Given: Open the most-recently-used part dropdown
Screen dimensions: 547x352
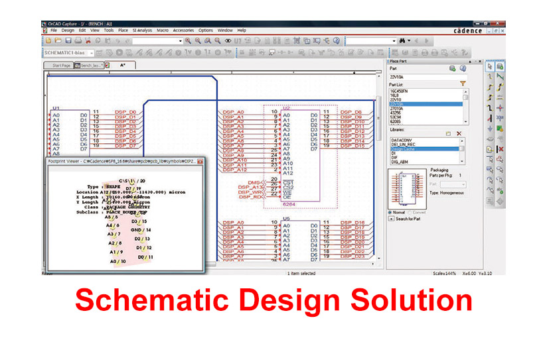Looking at the screenshot, I should pos(181,41).
